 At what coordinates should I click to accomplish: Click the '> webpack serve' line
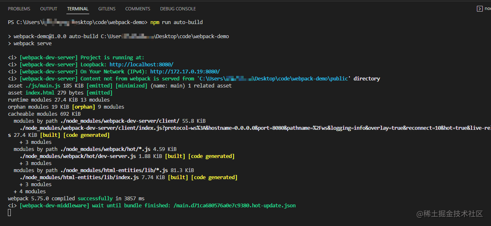[x=30, y=44]
